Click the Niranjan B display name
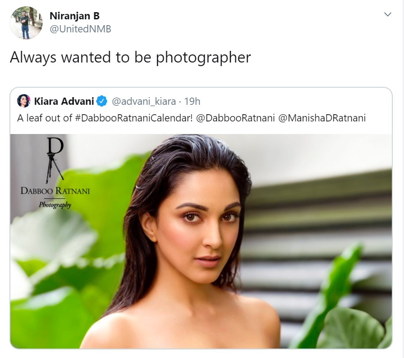Screen dimensions: 404x358 pyautogui.click(x=75, y=16)
